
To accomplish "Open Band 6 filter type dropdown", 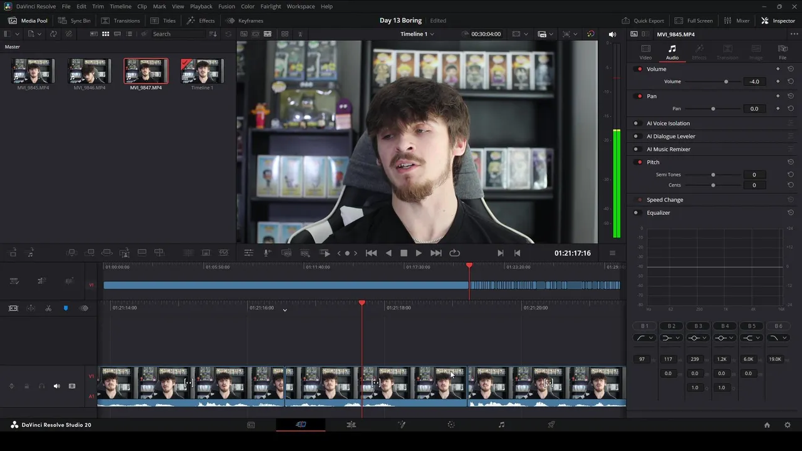I will 778,338.
